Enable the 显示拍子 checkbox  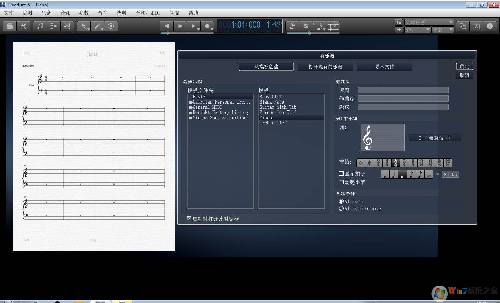[x=341, y=174]
